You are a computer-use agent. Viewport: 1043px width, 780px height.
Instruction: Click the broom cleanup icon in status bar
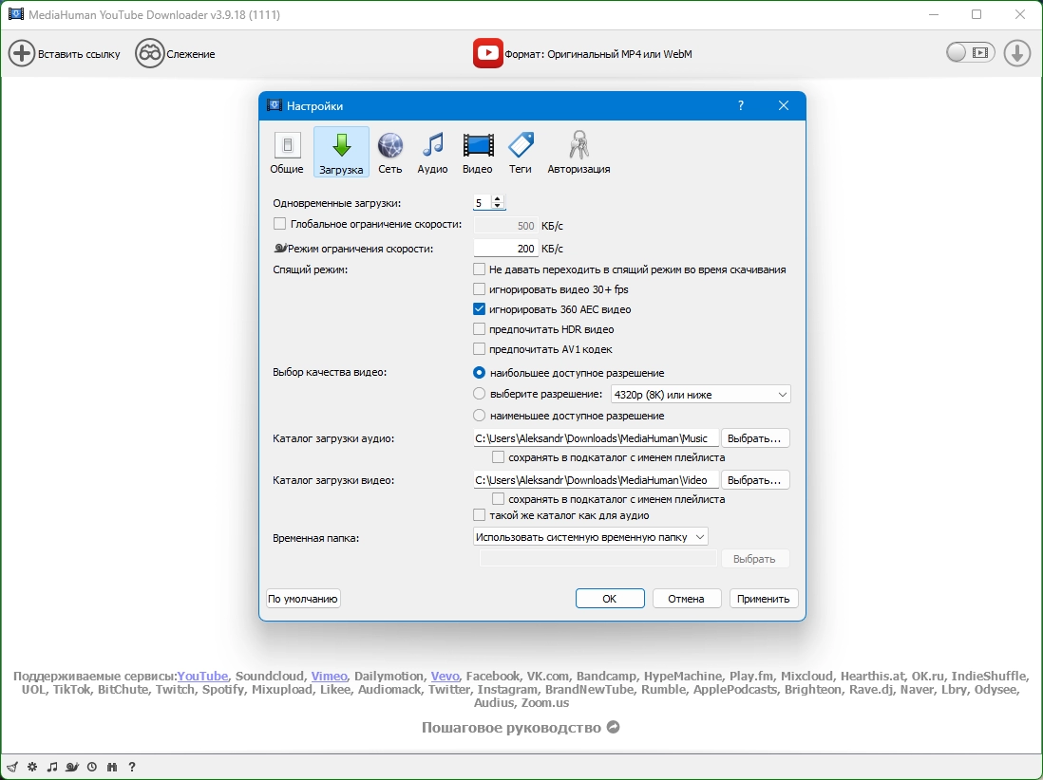[12, 767]
